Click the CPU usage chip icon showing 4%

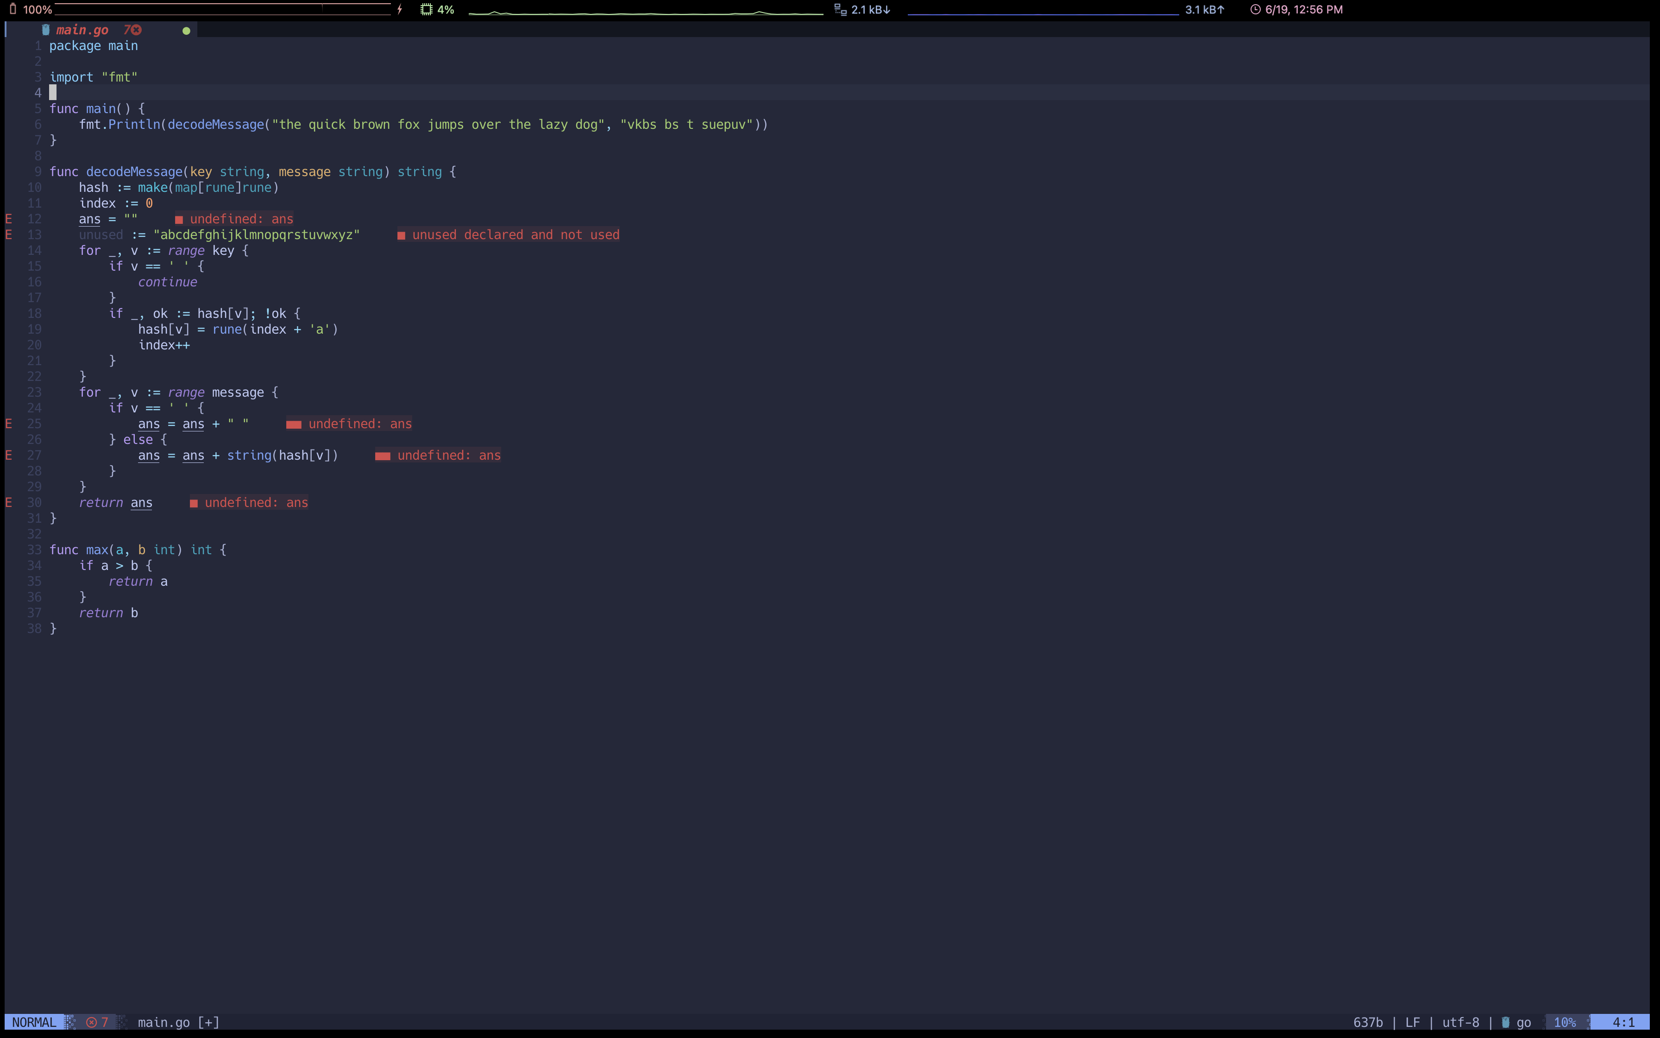click(x=427, y=9)
